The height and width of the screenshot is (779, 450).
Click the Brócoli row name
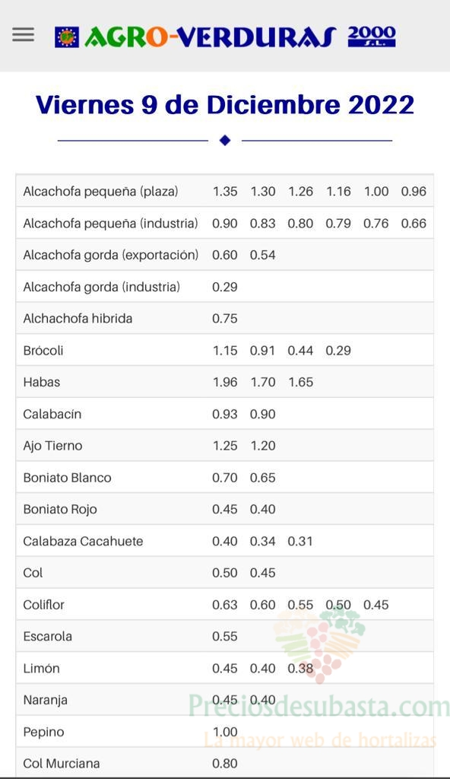[x=43, y=350]
